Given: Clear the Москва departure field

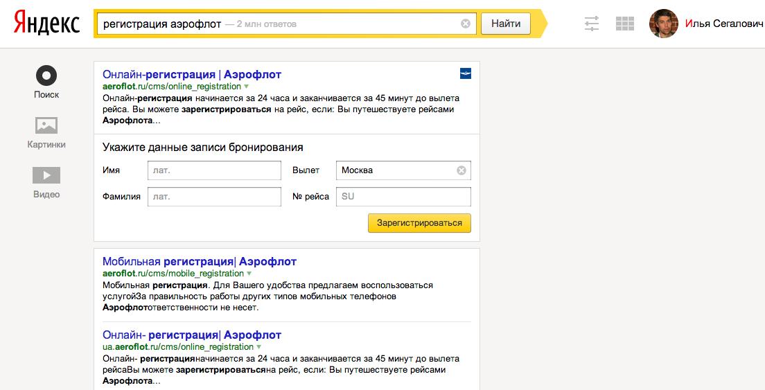Looking at the screenshot, I should [x=461, y=170].
